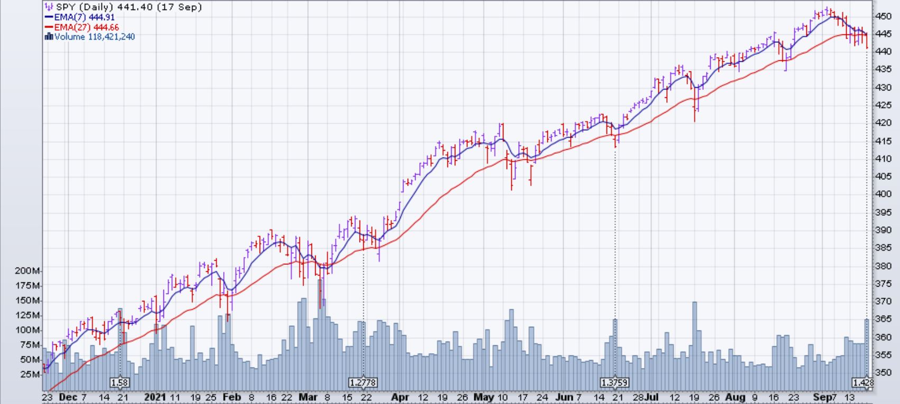Click the 400 price axis label

click(x=884, y=194)
